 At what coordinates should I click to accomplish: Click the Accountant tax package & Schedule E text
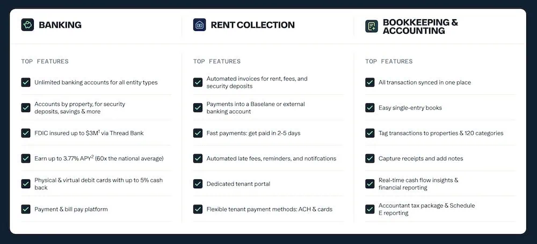coord(426,209)
